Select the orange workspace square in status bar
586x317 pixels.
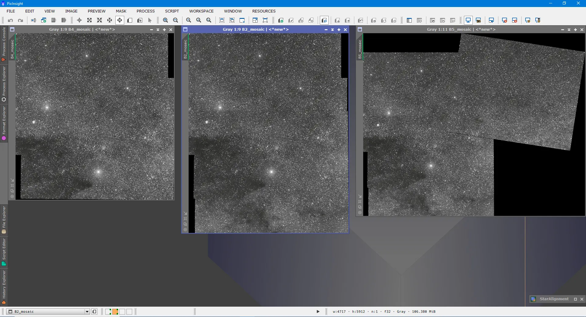115,312
